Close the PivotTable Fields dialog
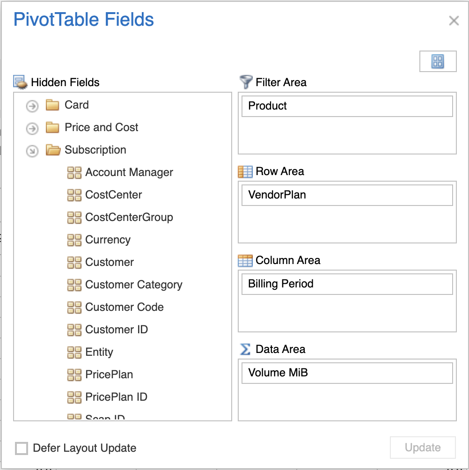The height and width of the screenshot is (470, 469). (x=454, y=21)
